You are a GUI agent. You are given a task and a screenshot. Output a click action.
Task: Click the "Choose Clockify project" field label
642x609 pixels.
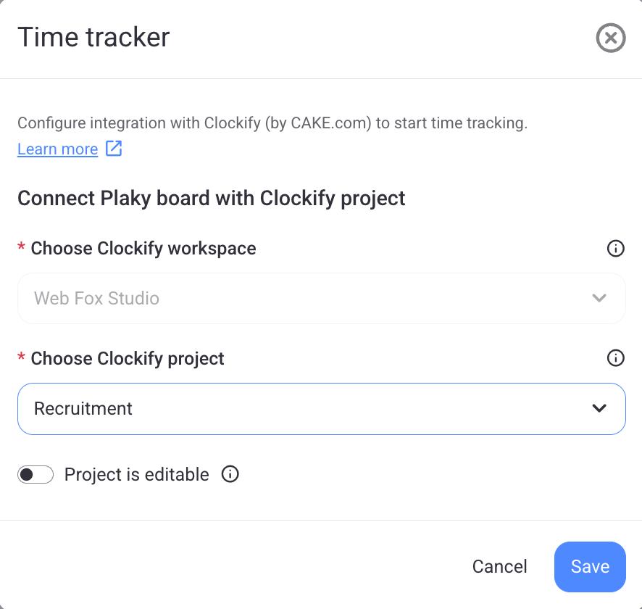[128, 359]
